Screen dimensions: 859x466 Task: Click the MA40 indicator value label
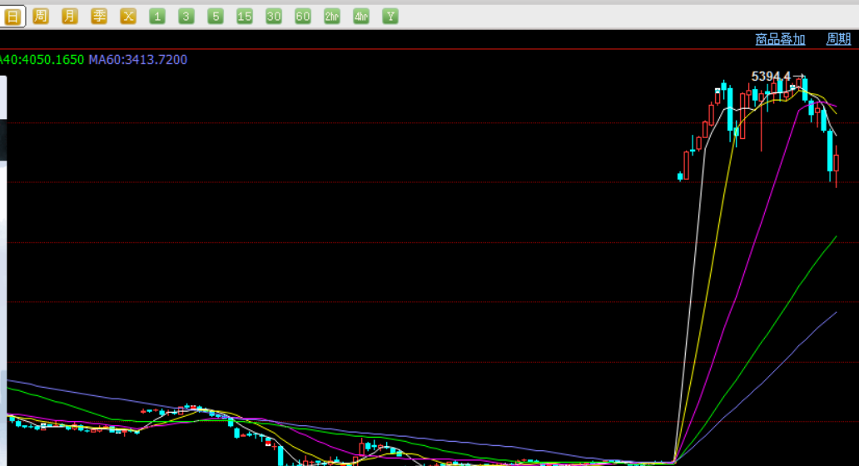pos(42,60)
